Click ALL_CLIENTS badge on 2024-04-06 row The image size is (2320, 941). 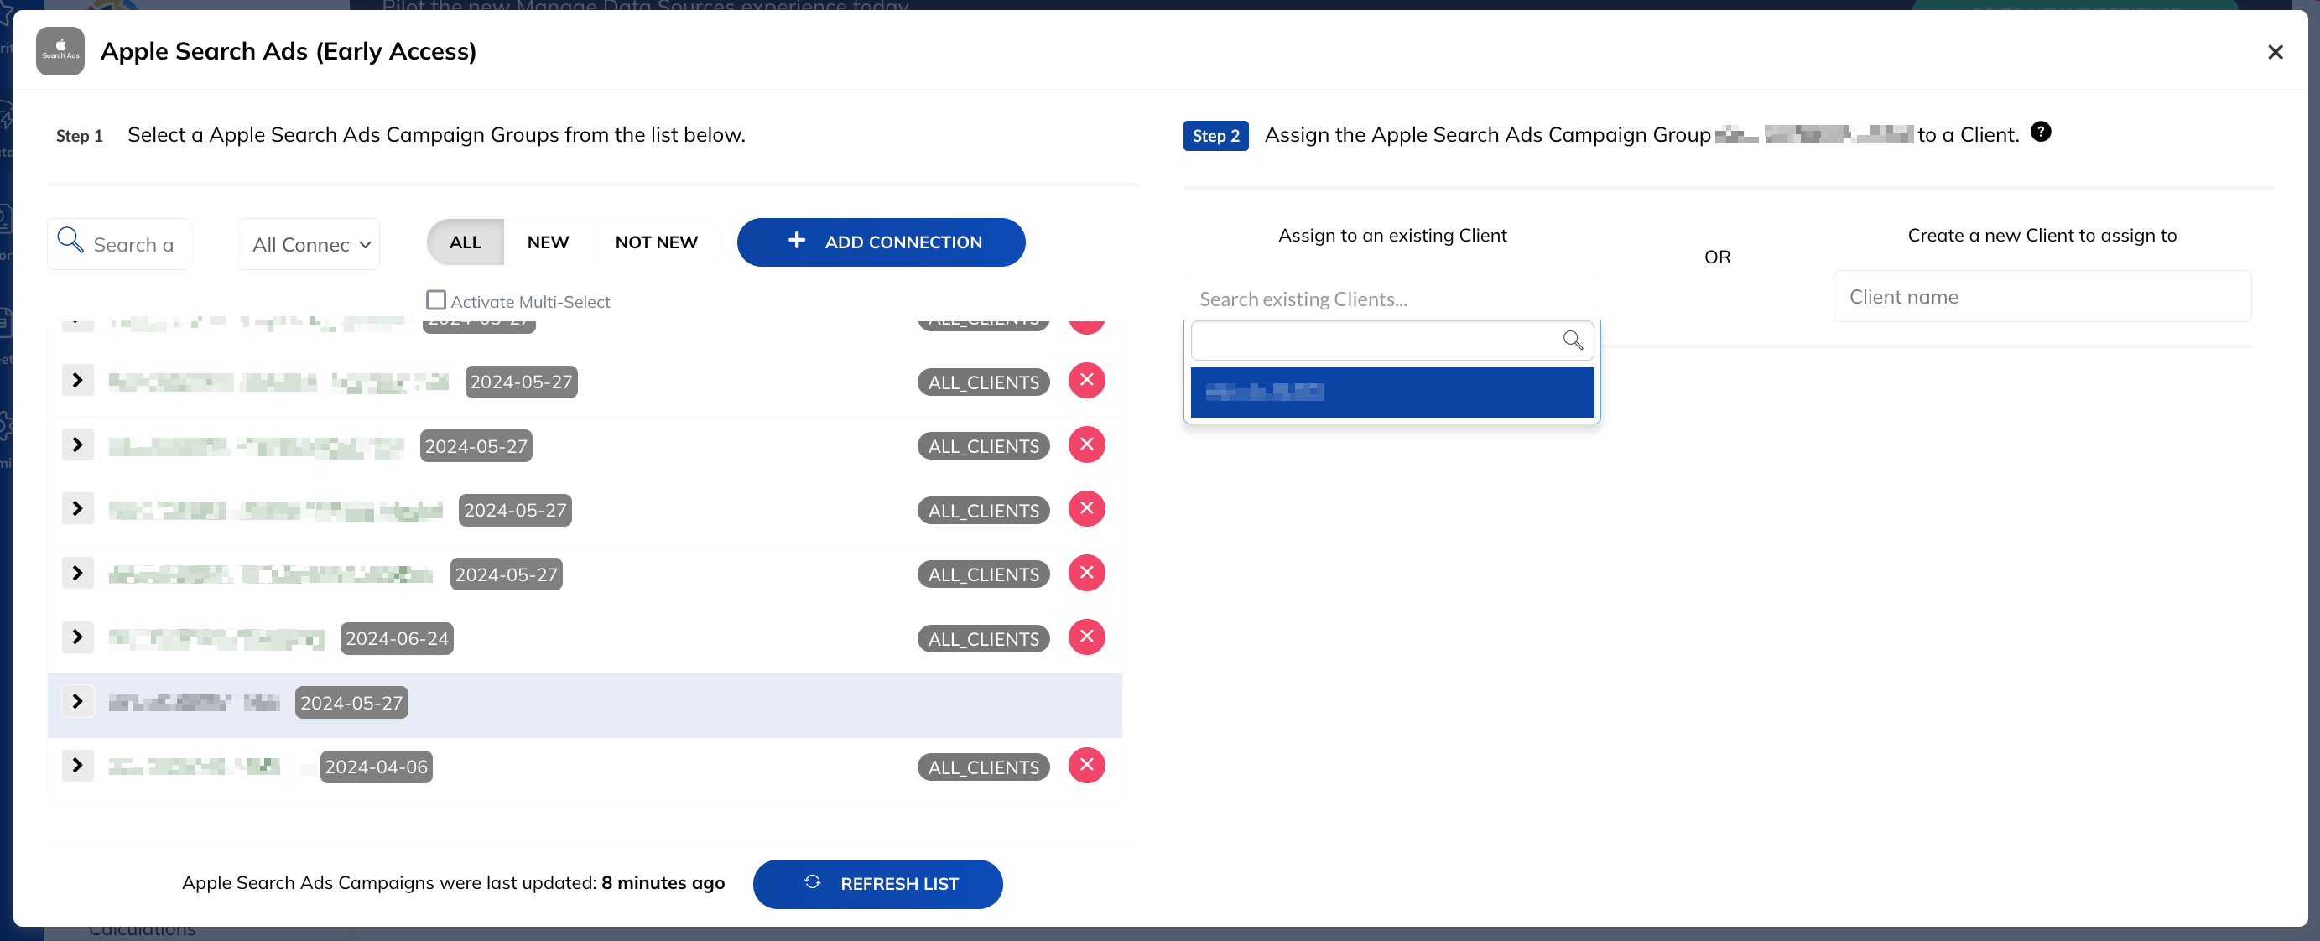[982, 767]
